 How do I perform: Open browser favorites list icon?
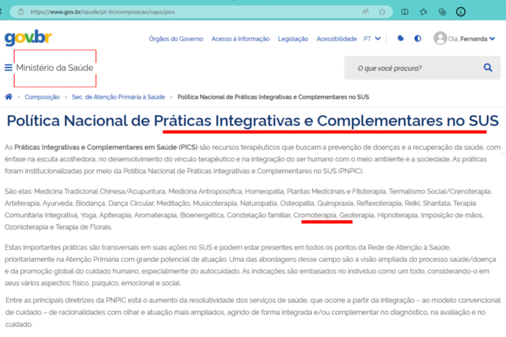[424, 12]
